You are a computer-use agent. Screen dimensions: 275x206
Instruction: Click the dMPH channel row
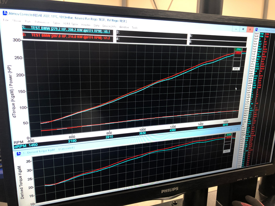click(255, 83)
